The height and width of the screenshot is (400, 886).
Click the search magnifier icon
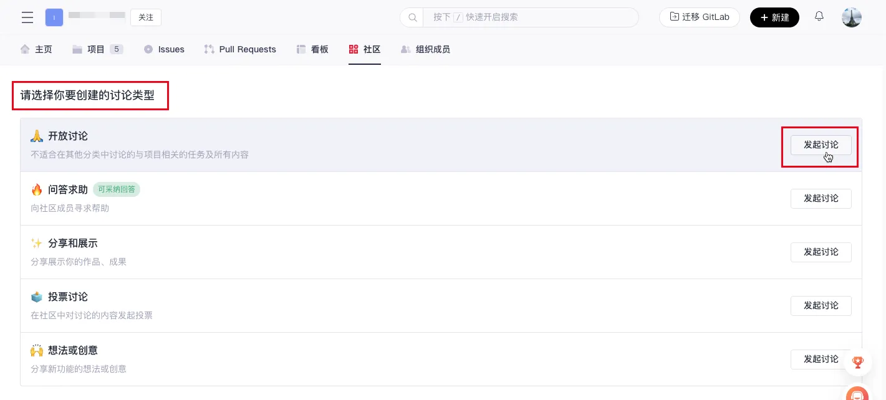pos(412,17)
